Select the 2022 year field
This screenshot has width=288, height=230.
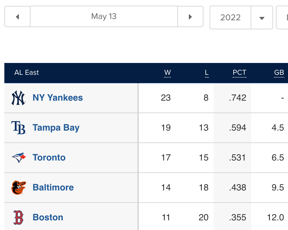pyautogui.click(x=230, y=18)
